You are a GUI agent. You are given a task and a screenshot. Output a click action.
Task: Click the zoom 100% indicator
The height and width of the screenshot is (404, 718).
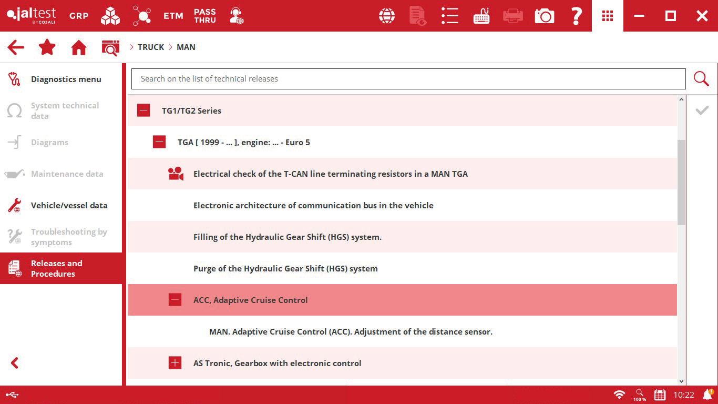[640, 395]
